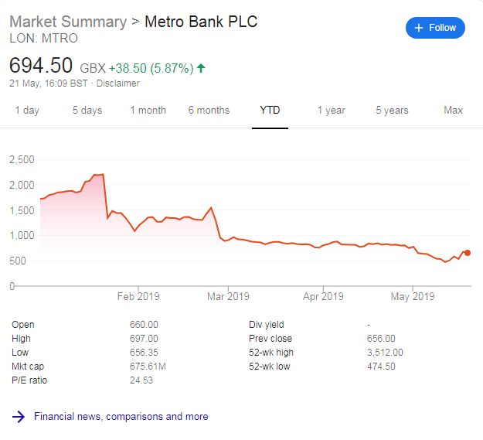The width and height of the screenshot is (483, 440).
Task: Click the 52-wk high value 3,512.00
Action: tap(385, 353)
